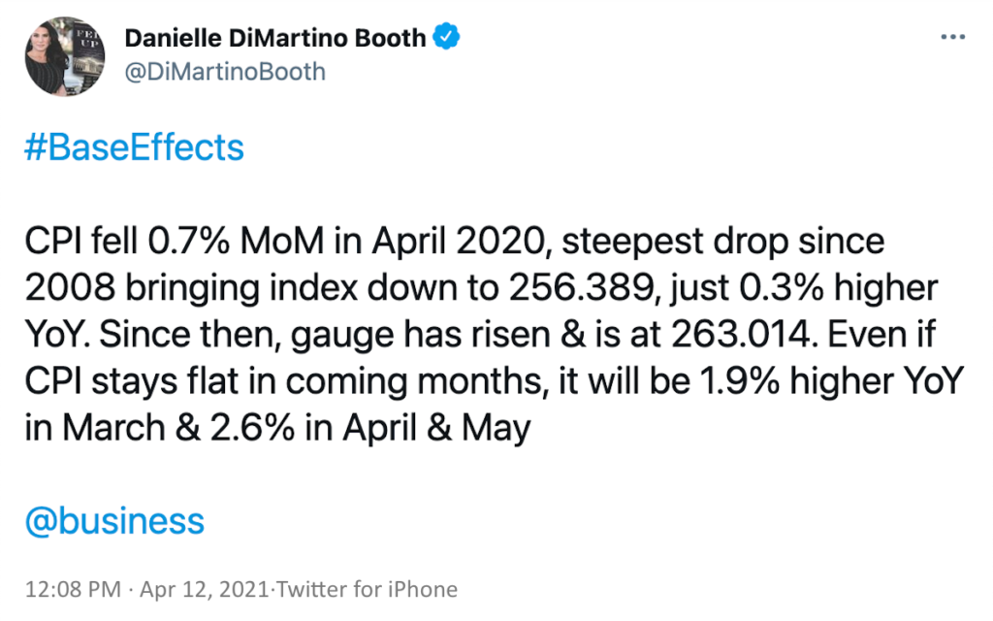Open the #BaseEffects hashtag
Viewport: 993px width, 621px height.
[134, 147]
